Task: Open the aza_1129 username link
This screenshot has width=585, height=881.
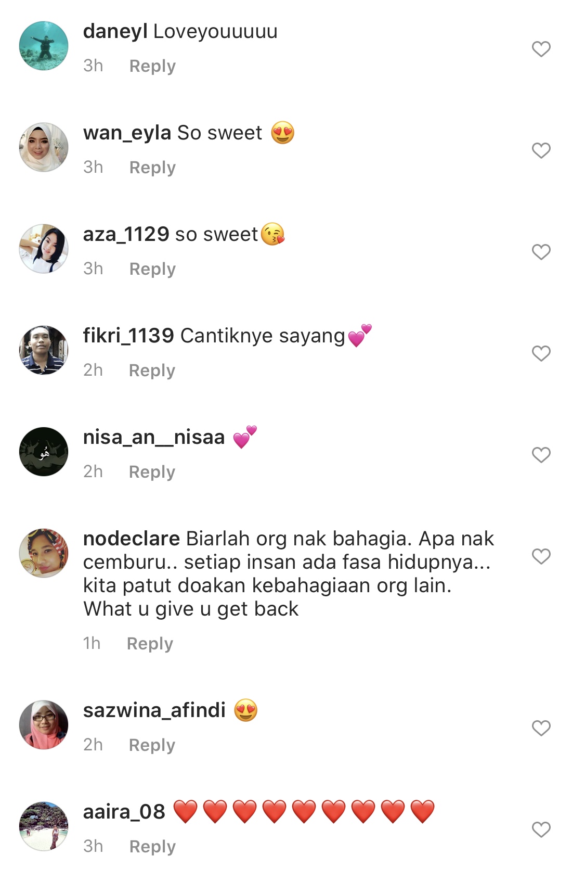Action: [x=126, y=234]
